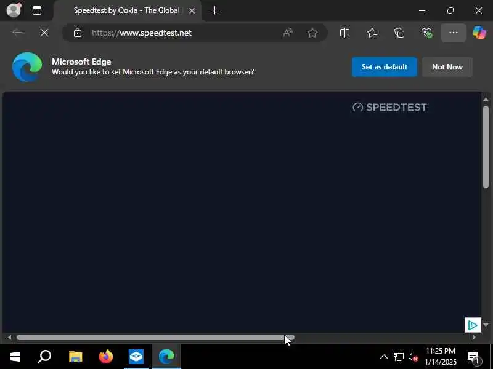Click the Speedtest logo

coord(390,107)
